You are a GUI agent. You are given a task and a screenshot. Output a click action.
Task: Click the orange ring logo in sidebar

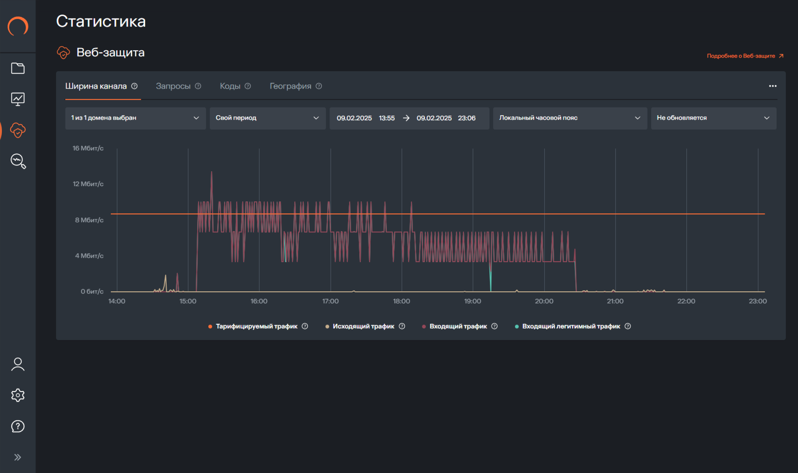18,27
